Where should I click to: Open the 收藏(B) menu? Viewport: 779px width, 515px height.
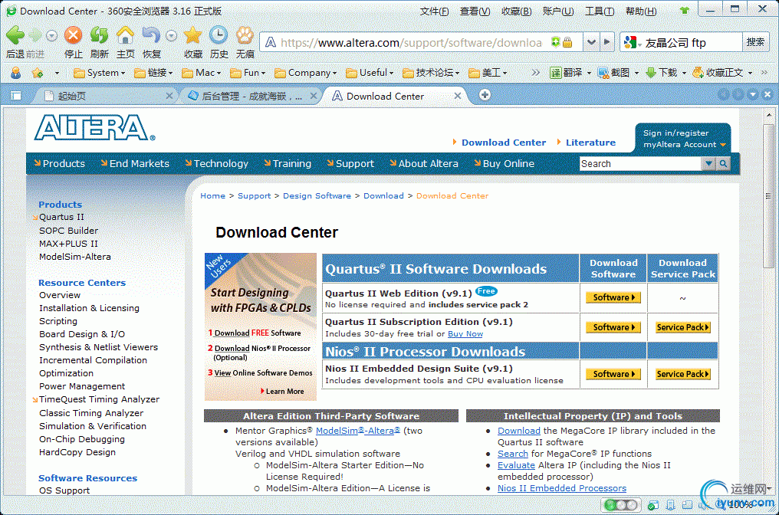517,11
